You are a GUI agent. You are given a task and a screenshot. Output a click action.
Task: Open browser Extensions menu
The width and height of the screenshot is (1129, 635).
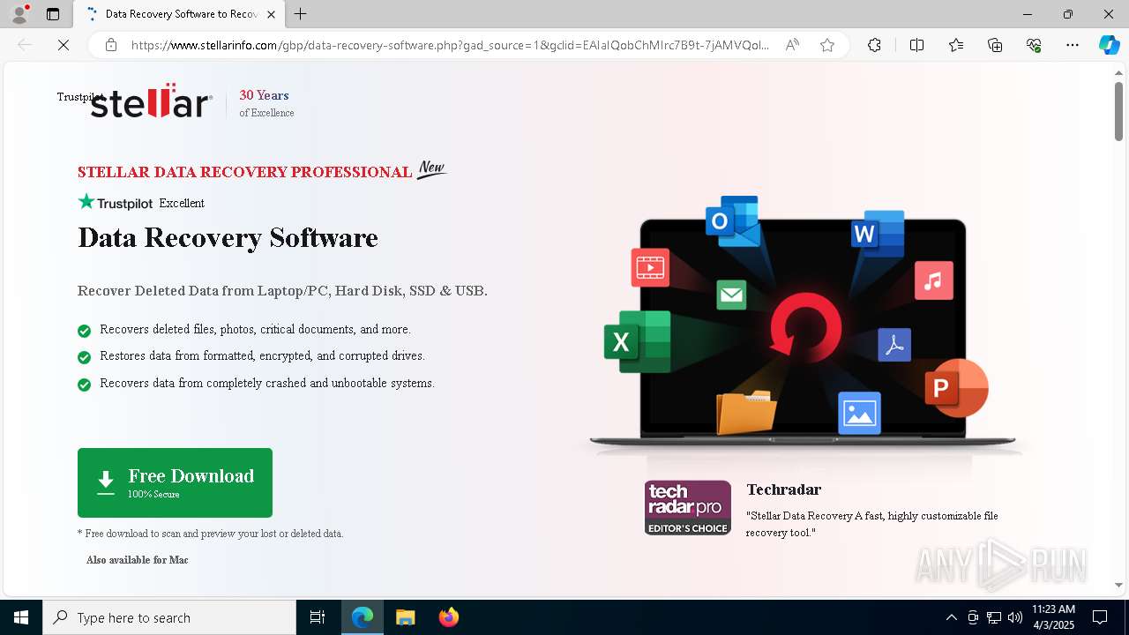(874, 45)
